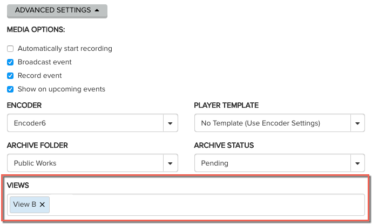Collapse the Advanced Settings section
The height and width of the screenshot is (224, 372).
[x=57, y=10]
